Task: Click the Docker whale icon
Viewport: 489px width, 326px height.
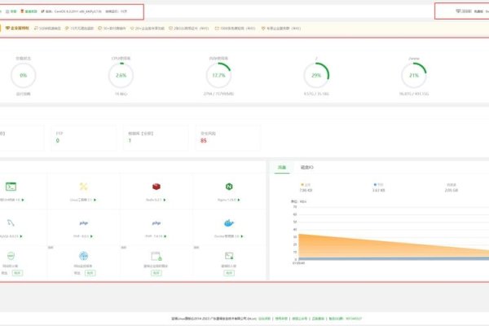Action: tap(228, 222)
